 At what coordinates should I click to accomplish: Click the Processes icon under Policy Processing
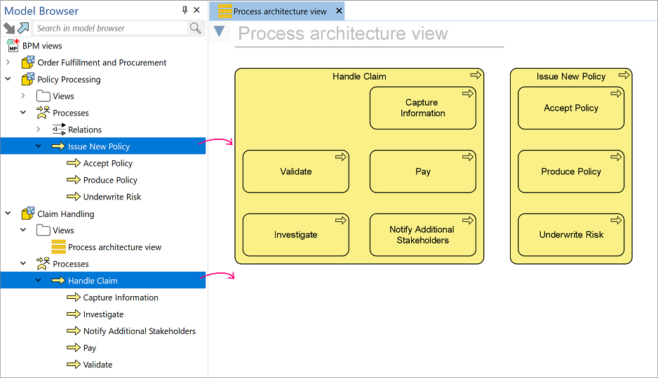tap(43, 113)
